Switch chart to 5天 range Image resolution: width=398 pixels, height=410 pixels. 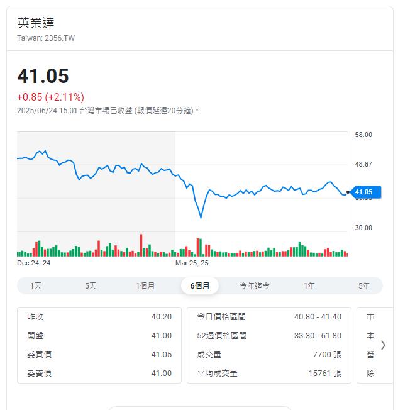pos(91,285)
